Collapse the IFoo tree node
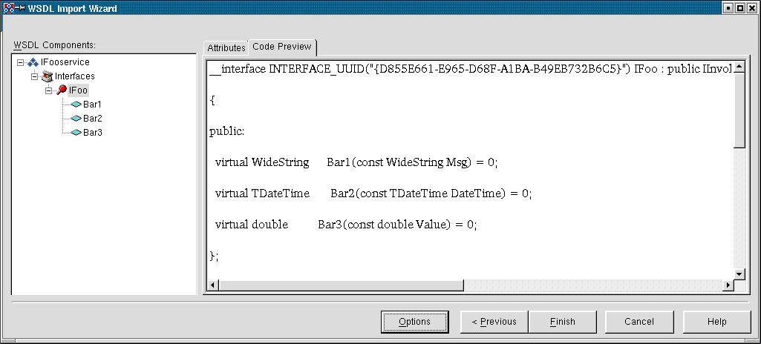Viewport: 761px width, 344px height. pyautogui.click(x=48, y=90)
